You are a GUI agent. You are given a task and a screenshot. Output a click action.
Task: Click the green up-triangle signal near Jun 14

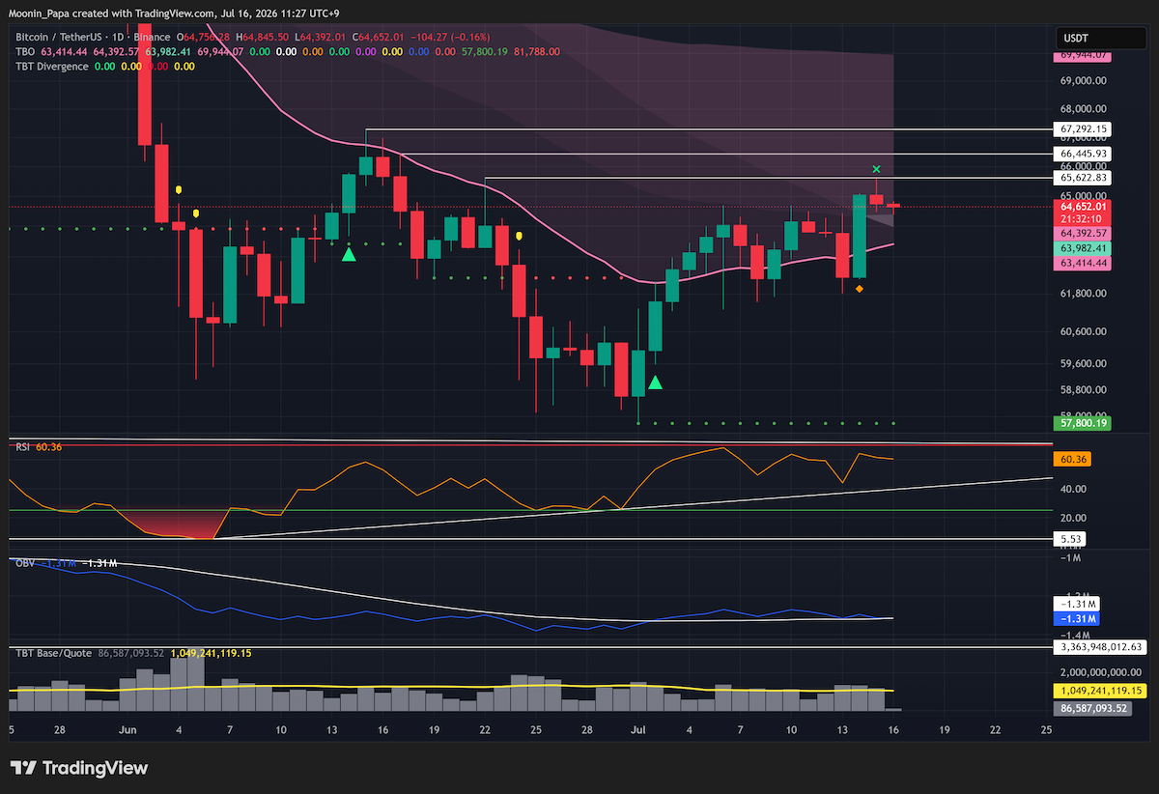pyautogui.click(x=349, y=253)
